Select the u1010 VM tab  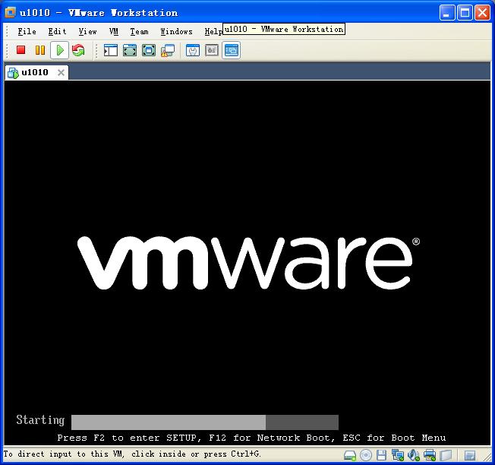(x=35, y=72)
